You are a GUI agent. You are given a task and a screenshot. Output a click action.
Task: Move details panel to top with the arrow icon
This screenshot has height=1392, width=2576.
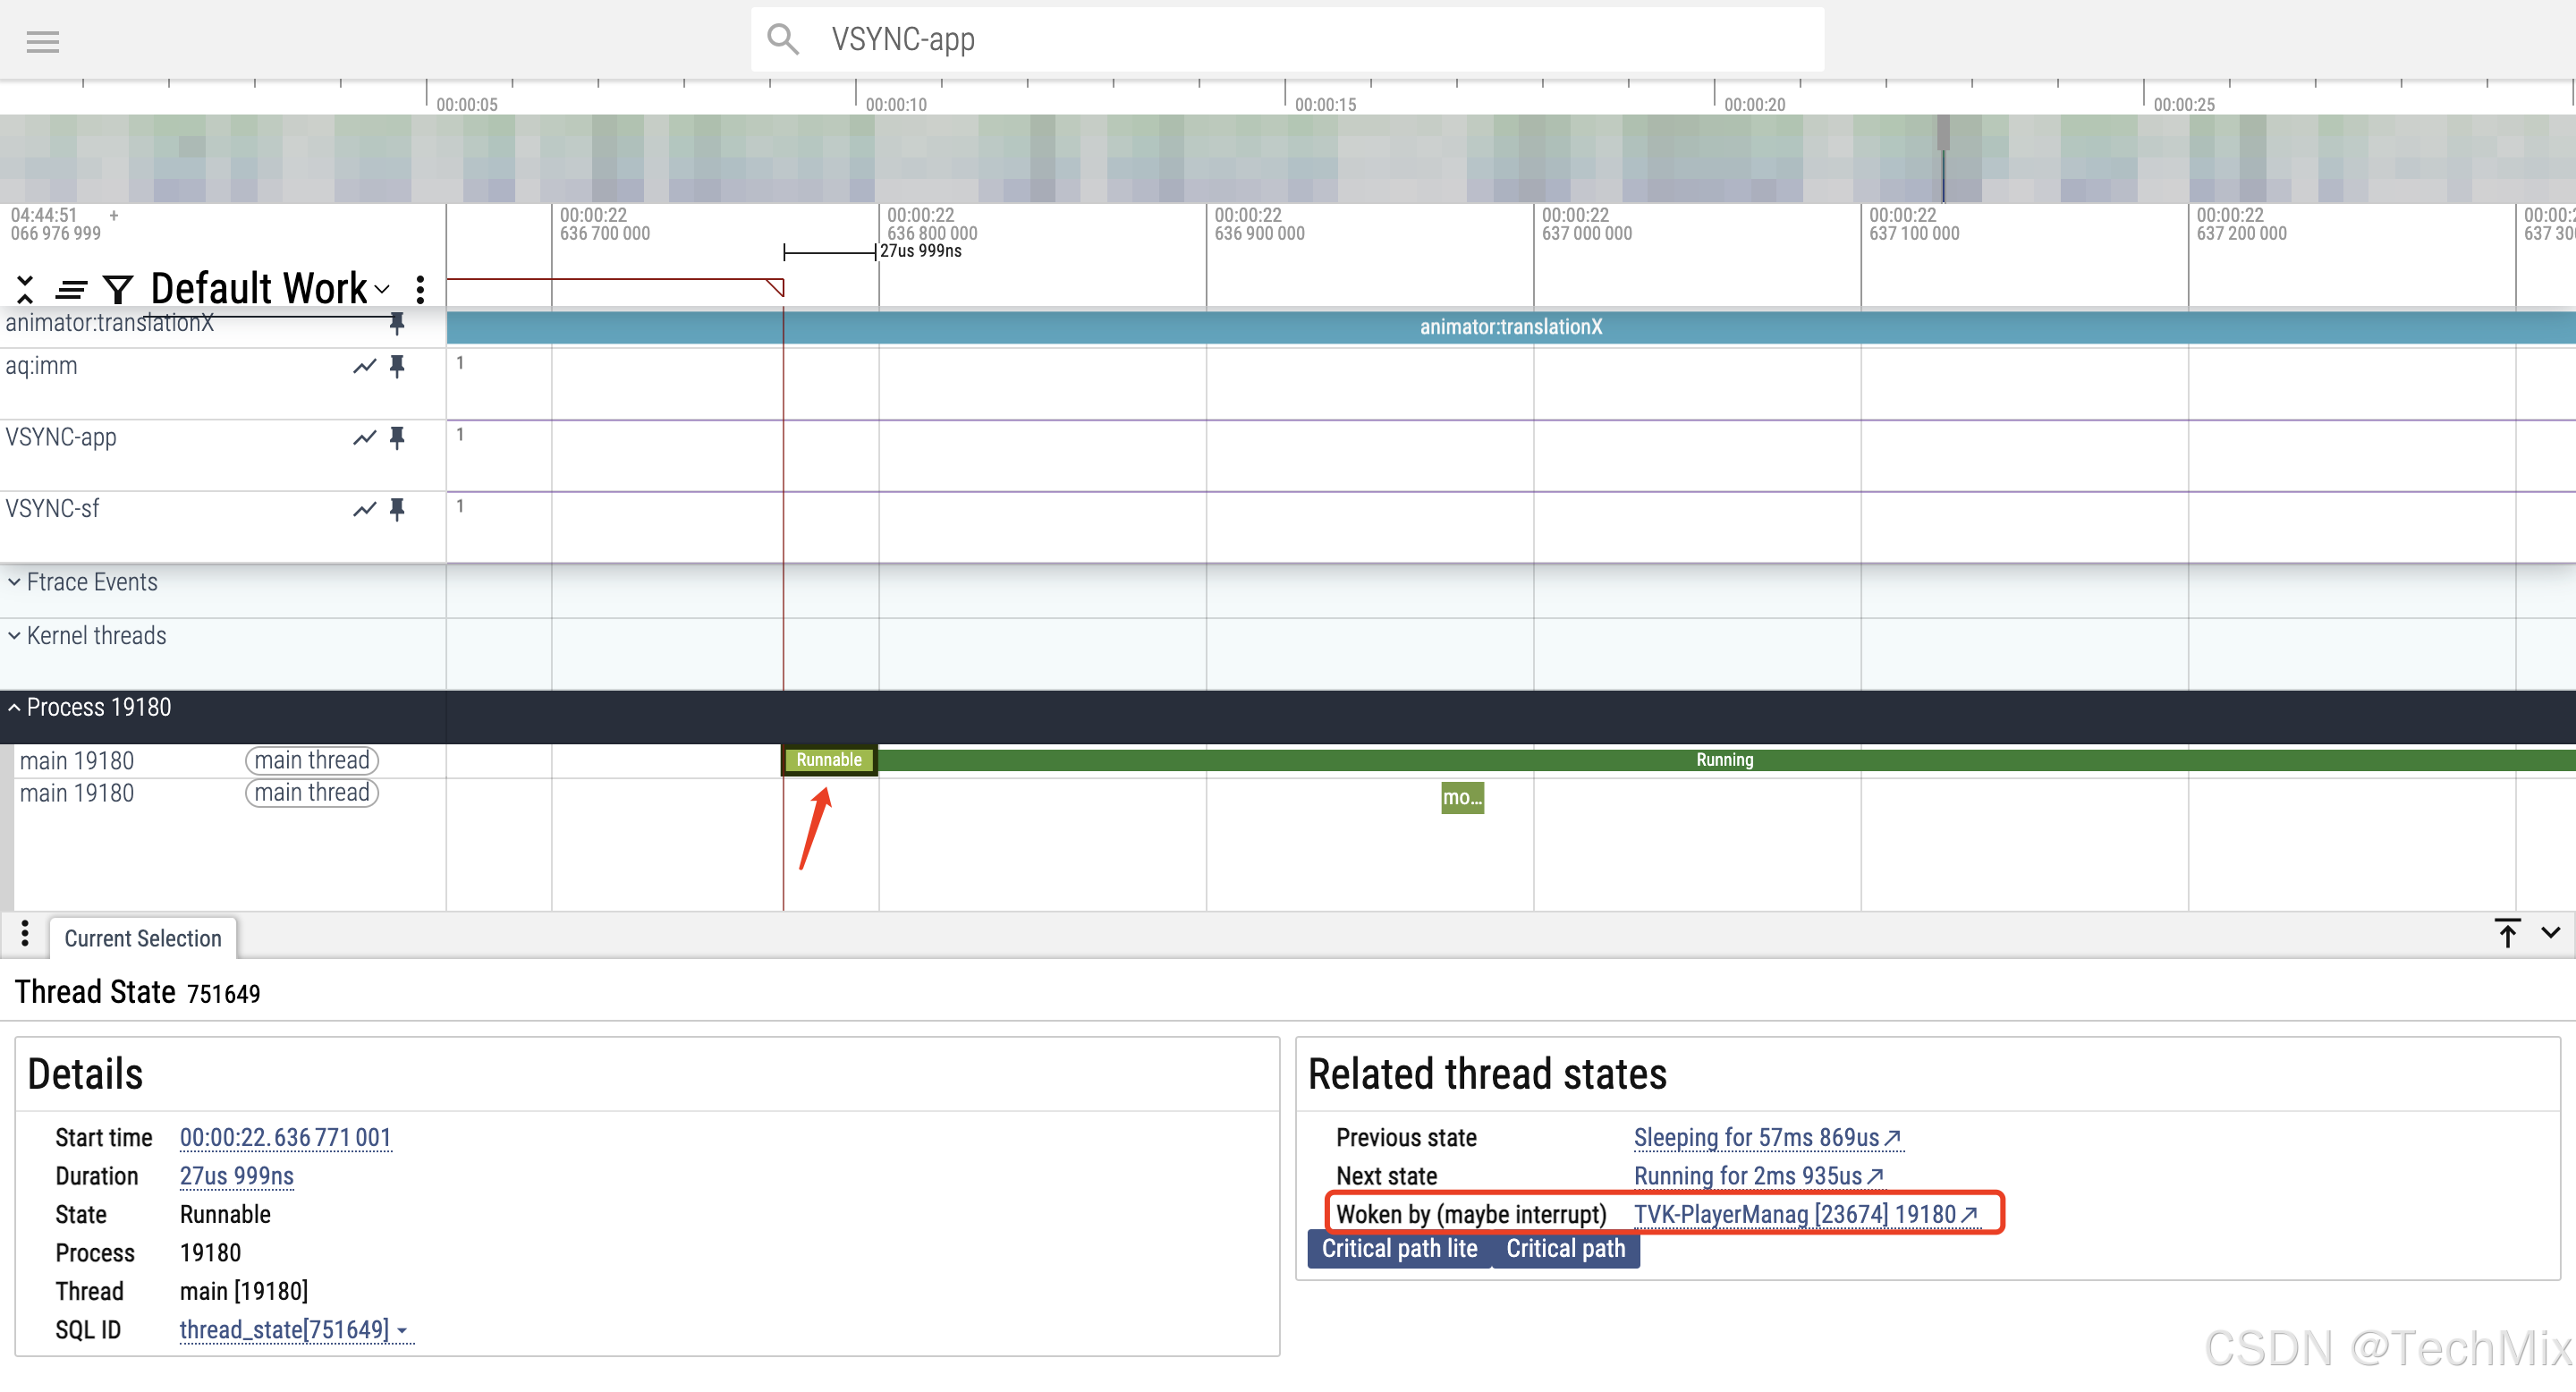[2507, 933]
